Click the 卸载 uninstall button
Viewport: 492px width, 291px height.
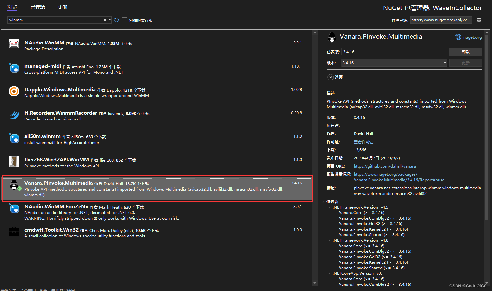coord(465,52)
